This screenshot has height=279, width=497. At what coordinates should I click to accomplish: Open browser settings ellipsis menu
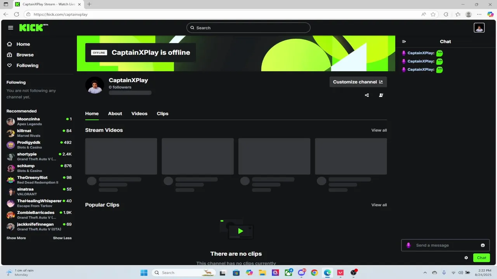click(480, 14)
